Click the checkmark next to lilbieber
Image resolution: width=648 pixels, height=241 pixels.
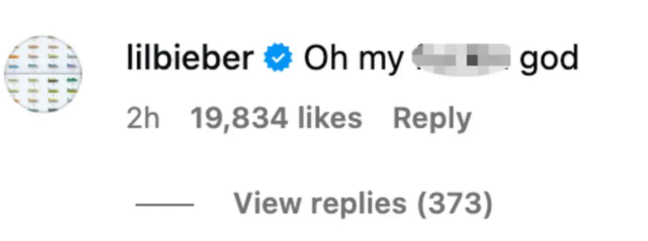(278, 59)
